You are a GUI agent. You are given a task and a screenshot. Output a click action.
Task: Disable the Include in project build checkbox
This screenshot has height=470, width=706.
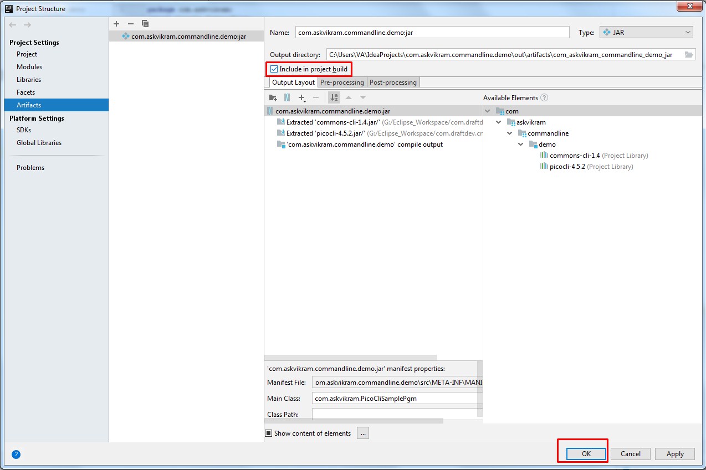point(274,69)
